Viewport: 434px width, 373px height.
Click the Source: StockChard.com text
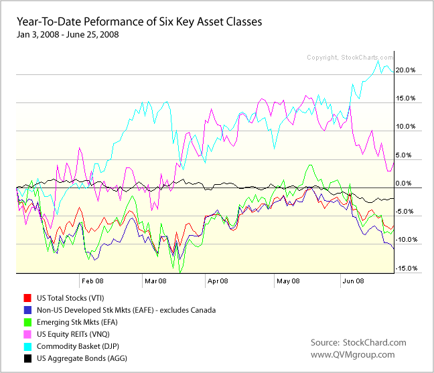tap(352, 342)
